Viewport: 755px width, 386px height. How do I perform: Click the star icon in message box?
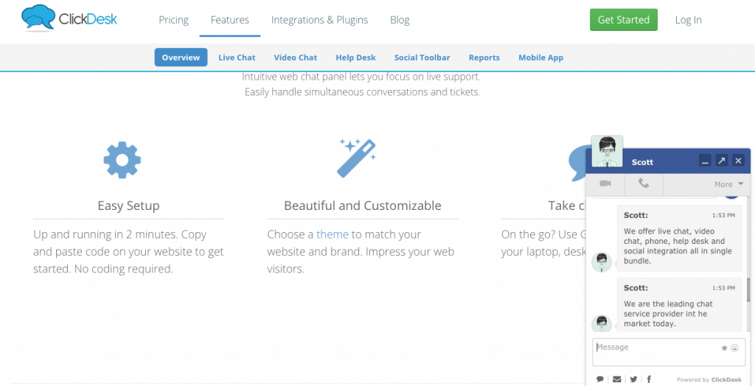[x=725, y=348]
